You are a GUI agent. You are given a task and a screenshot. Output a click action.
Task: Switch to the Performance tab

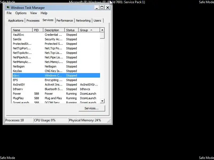tap(64, 21)
